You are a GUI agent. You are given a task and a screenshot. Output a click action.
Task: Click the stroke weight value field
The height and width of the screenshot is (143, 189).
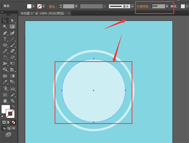[x=69, y=6]
